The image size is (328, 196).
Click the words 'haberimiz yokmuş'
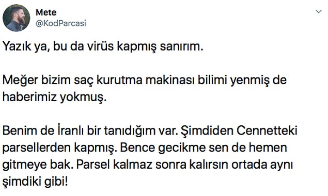click(x=53, y=97)
